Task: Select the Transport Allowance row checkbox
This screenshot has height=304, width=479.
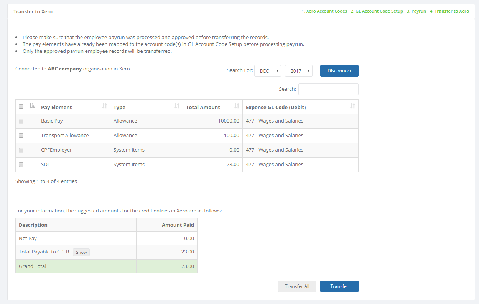Action: [x=21, y=136]
